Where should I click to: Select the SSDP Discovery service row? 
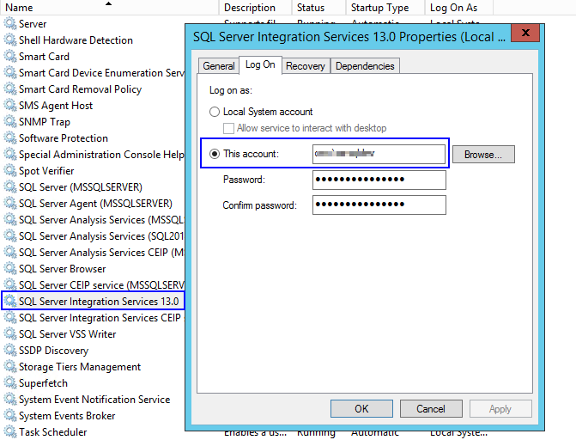tap(94, 351)
